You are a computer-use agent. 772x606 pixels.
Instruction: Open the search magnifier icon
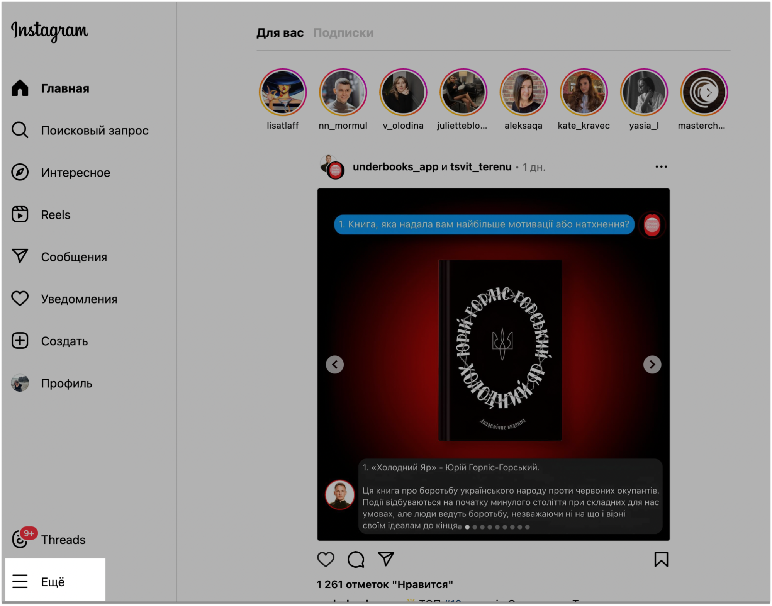[x=20, y=130]
